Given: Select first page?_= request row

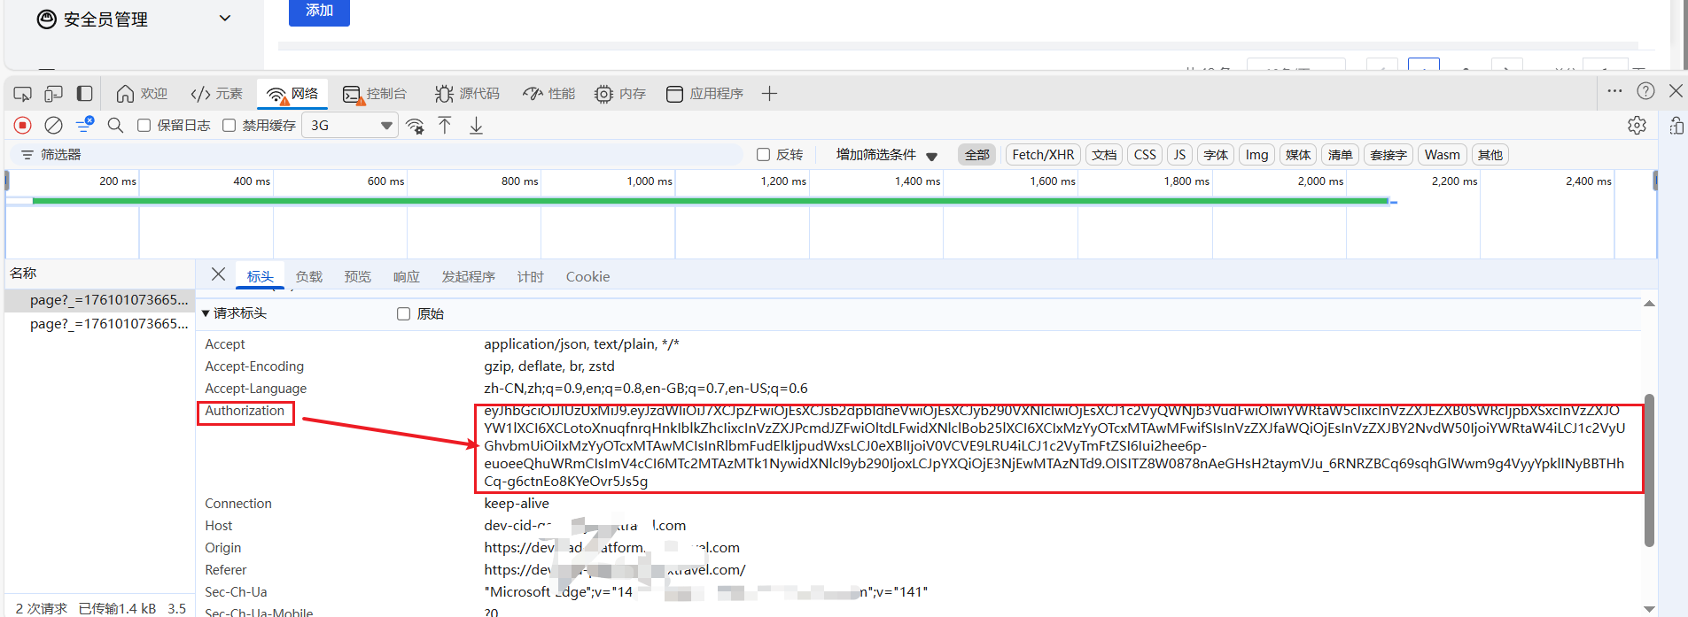Looking at the screenshot, I should click(99, 300).
